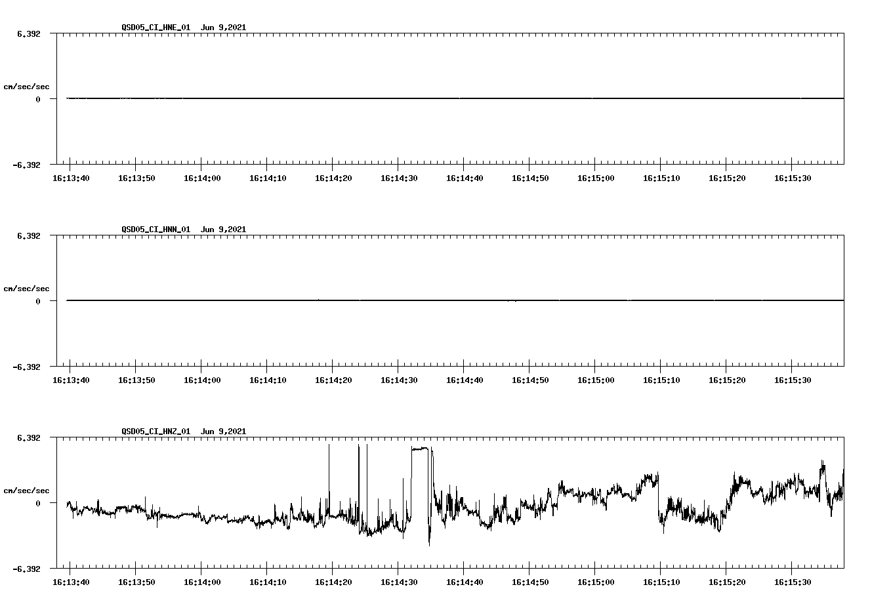Select the -6.392 minimum label on HNZ plot

pos(26,569)
